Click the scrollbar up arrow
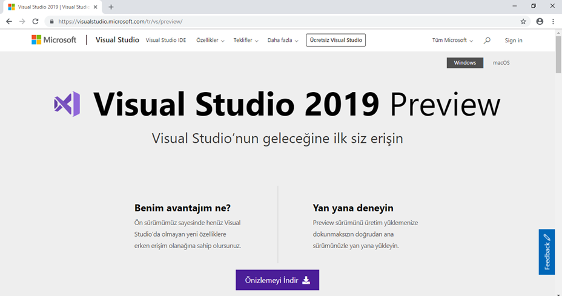The width and height of the screenshot is (562, 296). coord(558,33)
